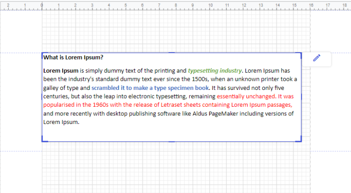Click the bold "Lorem Ipsum" paragraph start

pos(60,71)
